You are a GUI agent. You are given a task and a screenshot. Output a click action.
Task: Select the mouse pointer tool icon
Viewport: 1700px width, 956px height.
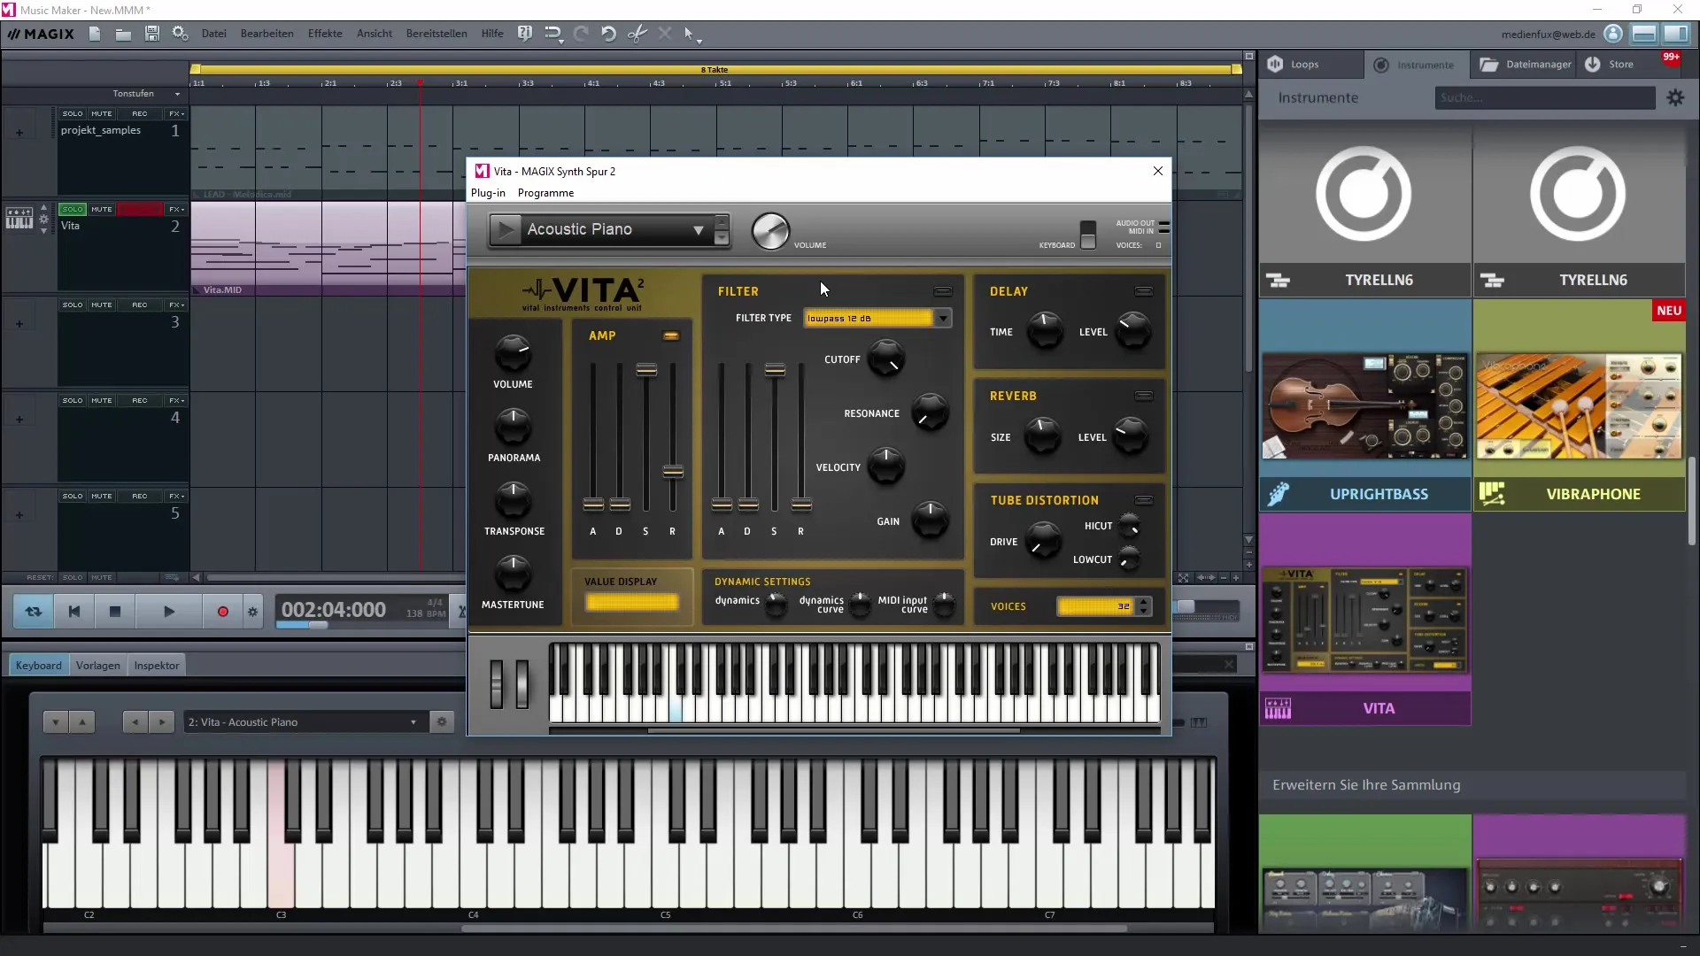point(689,34)
